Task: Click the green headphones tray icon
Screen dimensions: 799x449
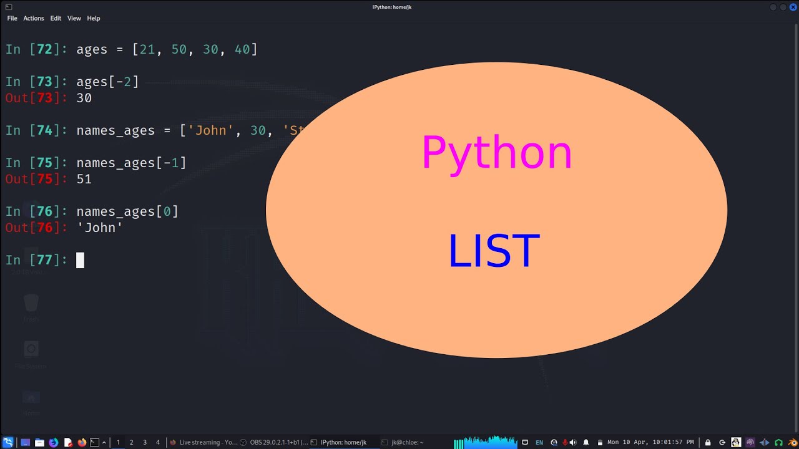Action: (x=778, y=442)
